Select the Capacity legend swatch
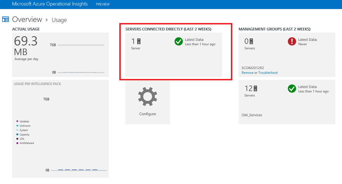This screenshot has height=184, width=342. 17,134
